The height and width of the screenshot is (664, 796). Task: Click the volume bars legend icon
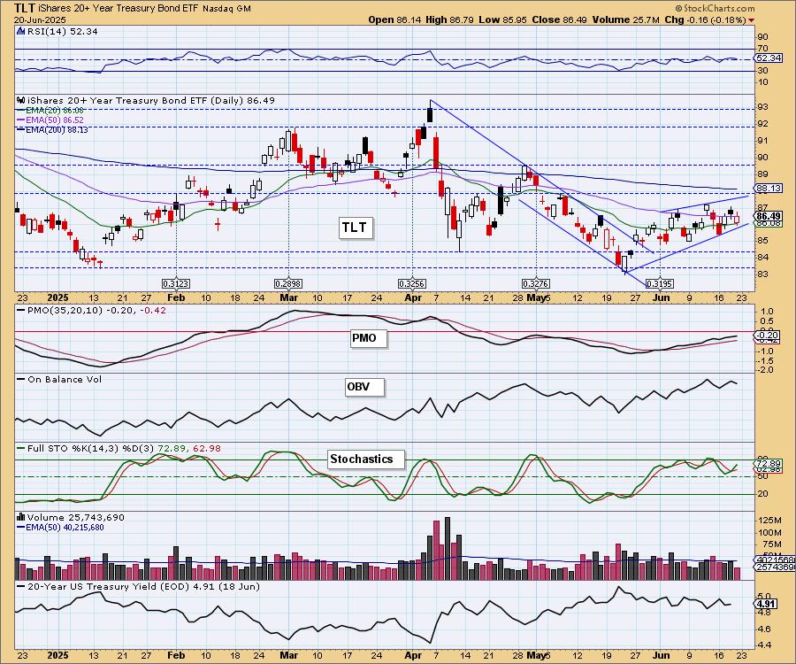[x=21, y=517]
